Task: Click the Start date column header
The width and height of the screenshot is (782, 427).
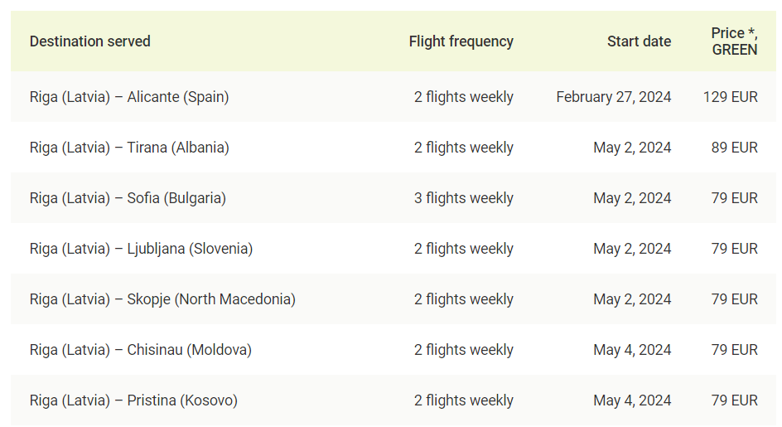Action: click(x=639, y=41)
